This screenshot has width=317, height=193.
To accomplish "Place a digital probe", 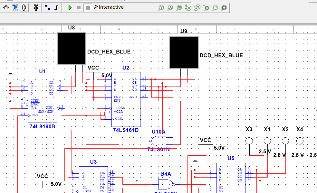I will click(215, 7).
